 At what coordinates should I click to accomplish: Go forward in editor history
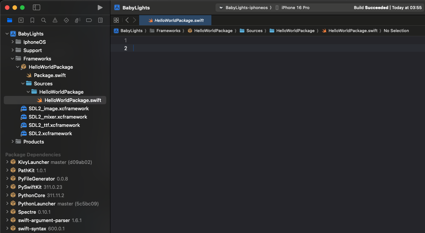[x=135, y=20]
